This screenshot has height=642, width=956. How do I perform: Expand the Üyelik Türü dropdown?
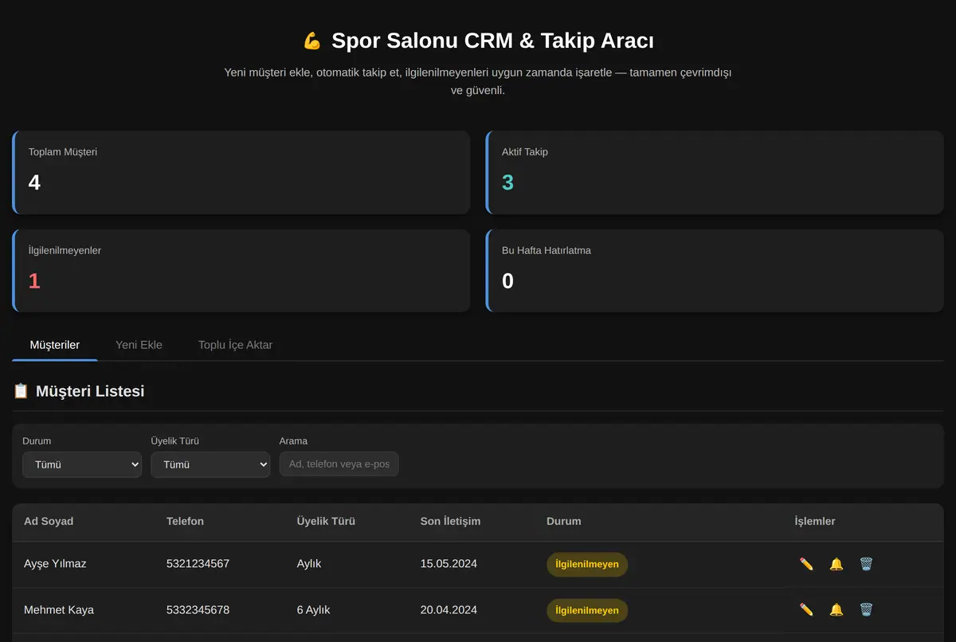coord(210,464)
